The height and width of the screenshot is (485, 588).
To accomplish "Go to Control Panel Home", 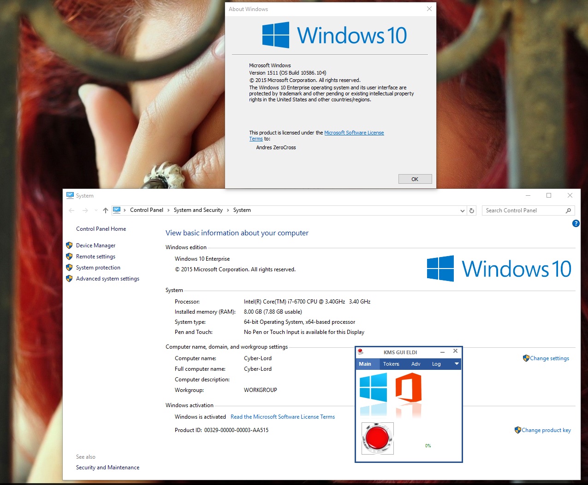I will 101,229.
